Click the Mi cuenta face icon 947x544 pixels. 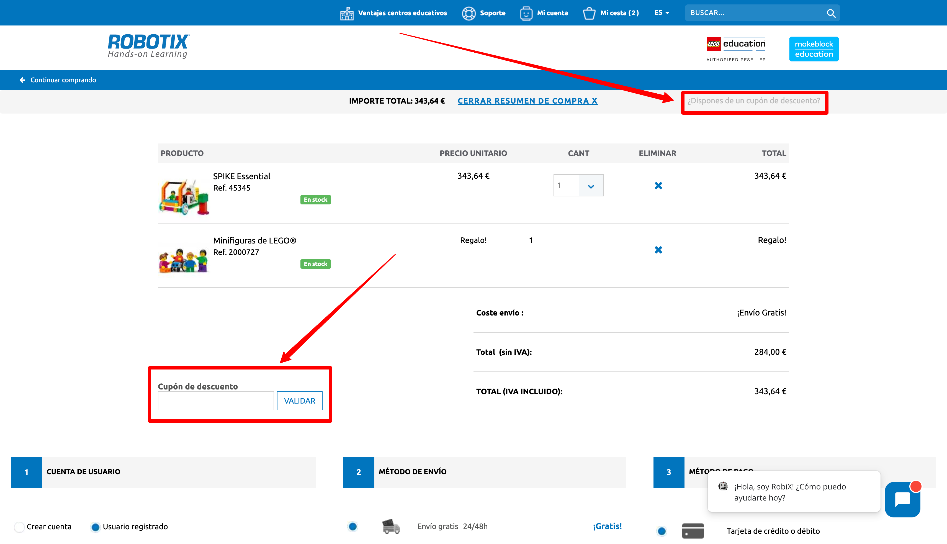pos(526,14)
